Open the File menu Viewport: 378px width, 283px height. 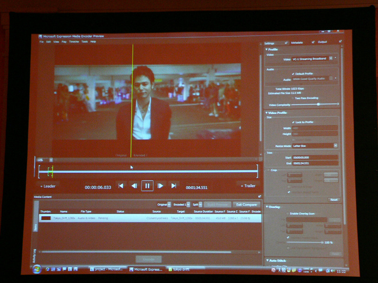pyautogui.click(x=42, y=42)
